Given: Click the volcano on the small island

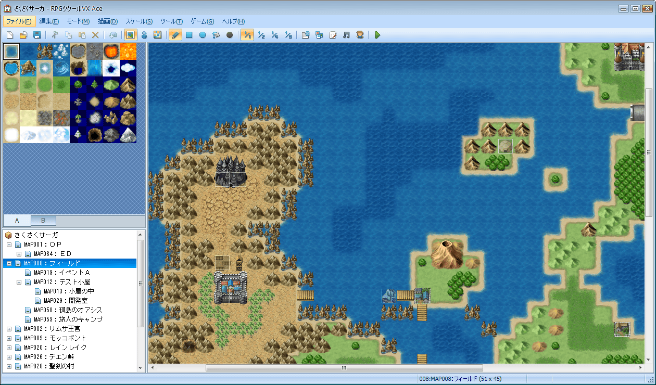Looking at the screenshot, I should pyautogui.click(x=446, y=253).
